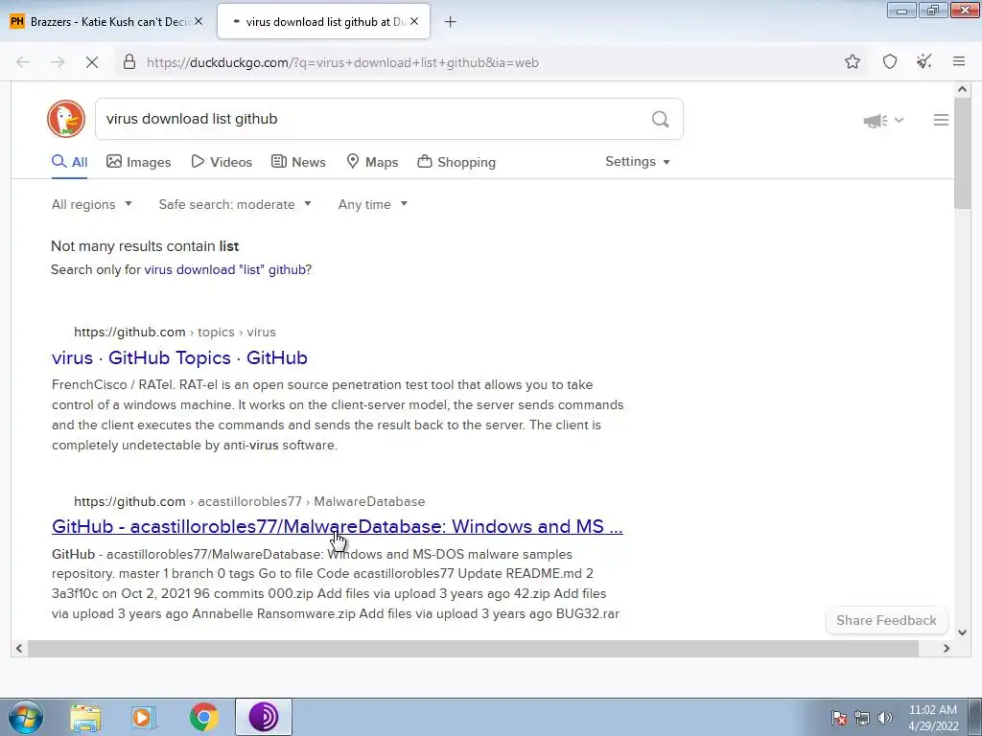Click github.com topics virus URL breadcrumb
982x736 pixels.
pos(175,333)
